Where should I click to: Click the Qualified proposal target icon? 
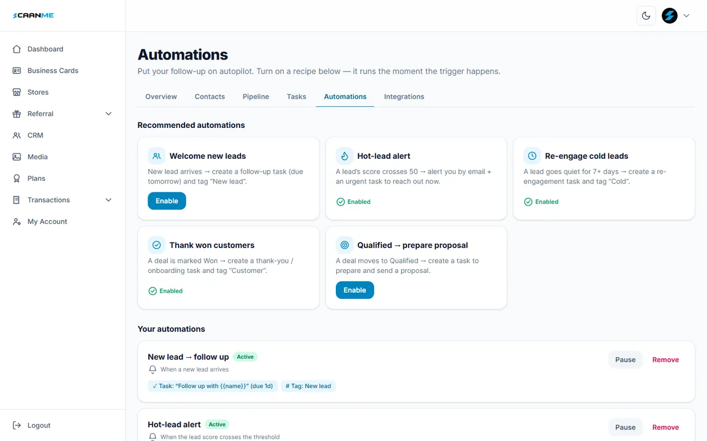345,245
